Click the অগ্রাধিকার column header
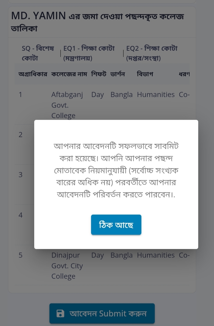 click(x=33, y=74)
